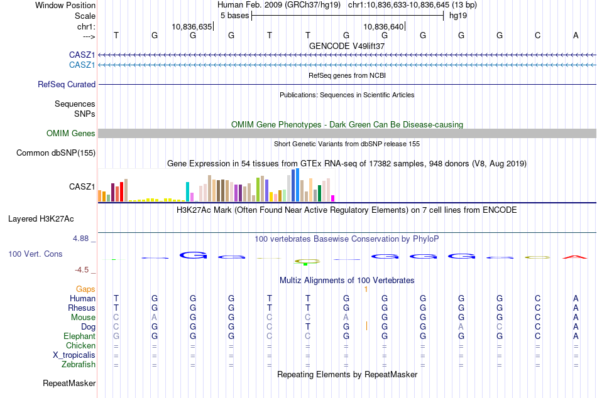
Task: Click the -4.5 PhyloP minimum value
Action: click(x=82, y=270)
